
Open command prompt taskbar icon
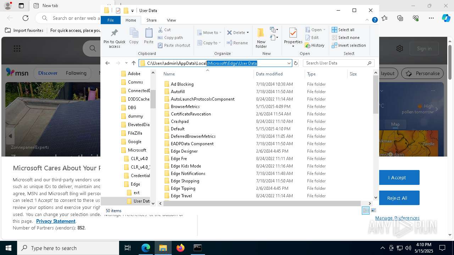pos(198,248)
